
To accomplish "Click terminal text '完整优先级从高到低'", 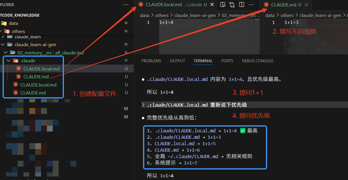I will click(170, 118).
